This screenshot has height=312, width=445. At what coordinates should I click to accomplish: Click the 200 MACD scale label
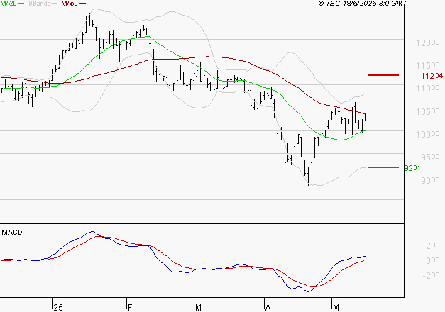pos(433,245)
